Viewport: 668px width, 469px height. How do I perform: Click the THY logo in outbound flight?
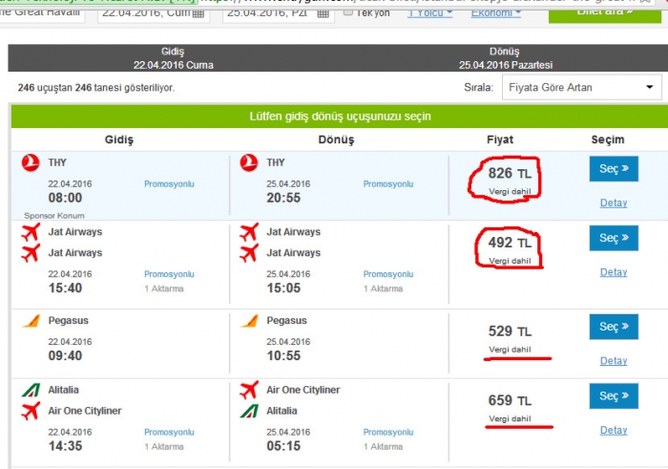31,162
